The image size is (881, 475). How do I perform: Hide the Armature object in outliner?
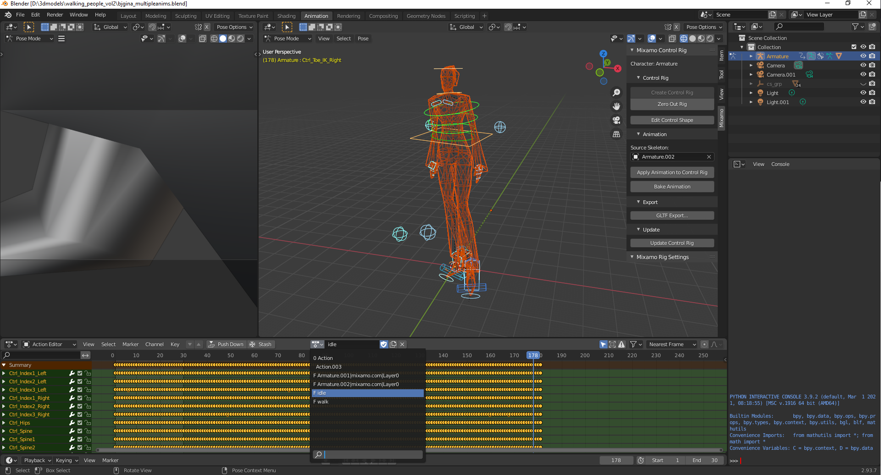tap(863, 56)
